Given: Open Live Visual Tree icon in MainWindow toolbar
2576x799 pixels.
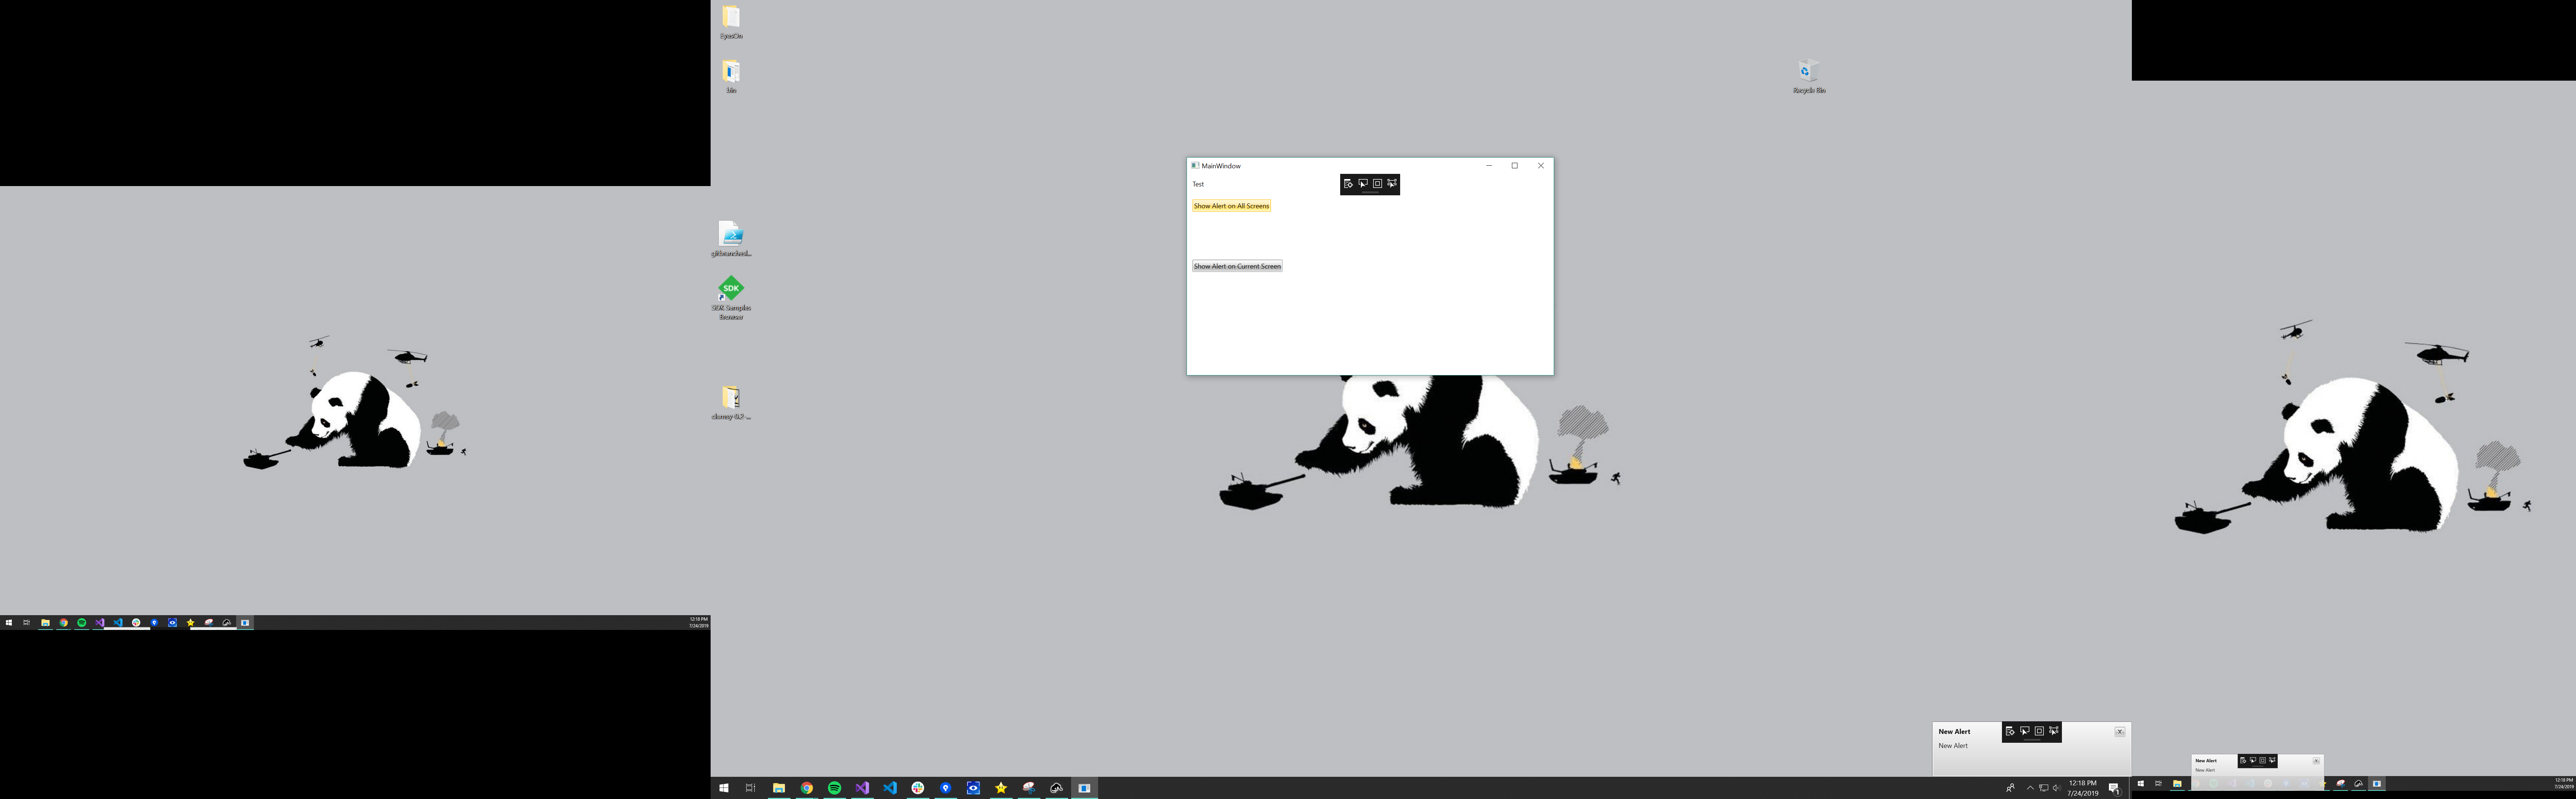Looking at the screenshot, I should point(1348,183).
